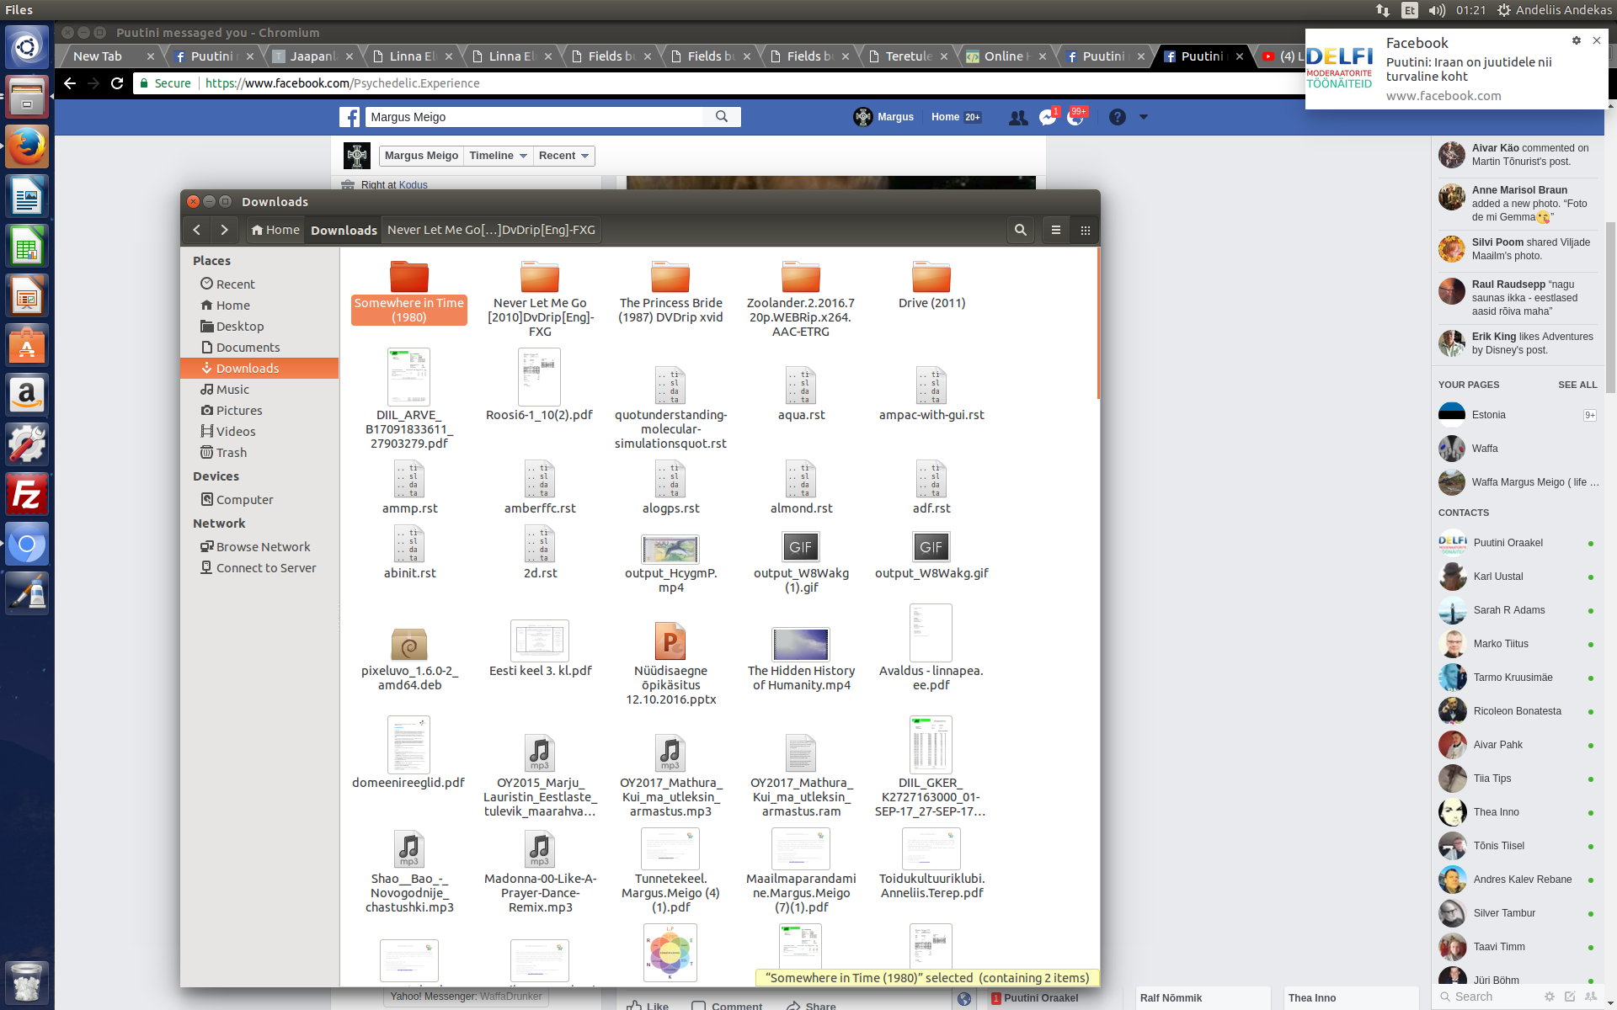
Task: Open Facebook Messenger messages icon
Action: click(x=1048, y=117)
